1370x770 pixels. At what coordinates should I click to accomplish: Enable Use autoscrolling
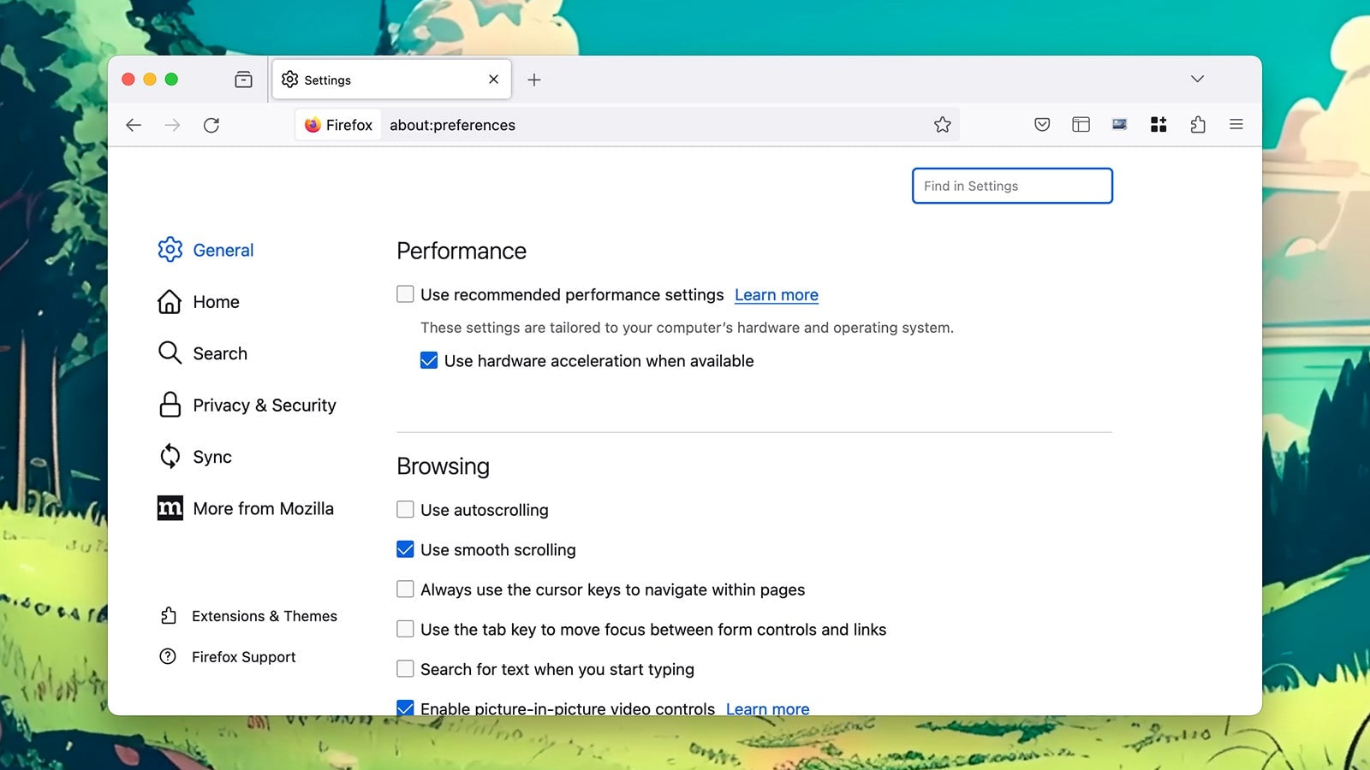point(404,509)
